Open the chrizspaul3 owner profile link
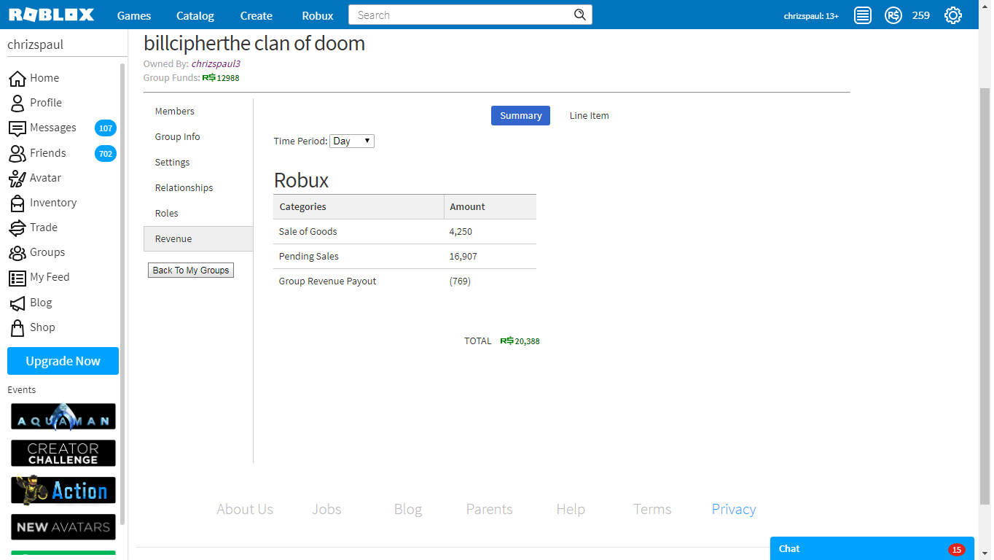This screenshot has width=994, height=560. pyautogui.click(x=216, y=64)
